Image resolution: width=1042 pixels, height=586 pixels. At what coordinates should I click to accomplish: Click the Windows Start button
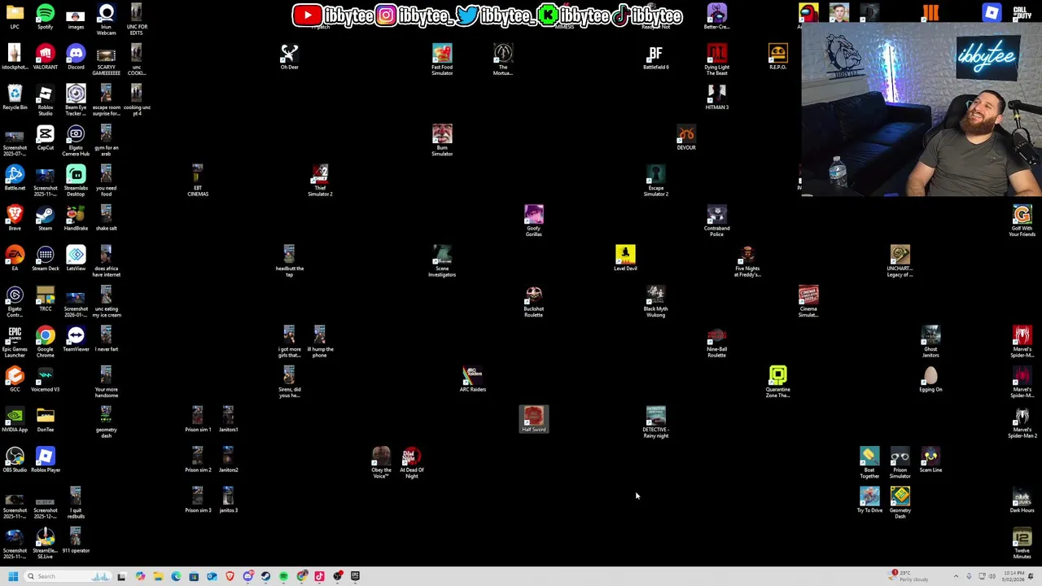click(x=13, y=576)
